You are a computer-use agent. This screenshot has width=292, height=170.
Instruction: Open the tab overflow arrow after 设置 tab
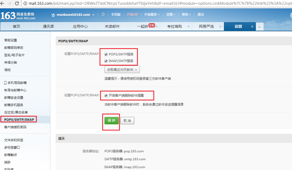click(x=260, y=27)
